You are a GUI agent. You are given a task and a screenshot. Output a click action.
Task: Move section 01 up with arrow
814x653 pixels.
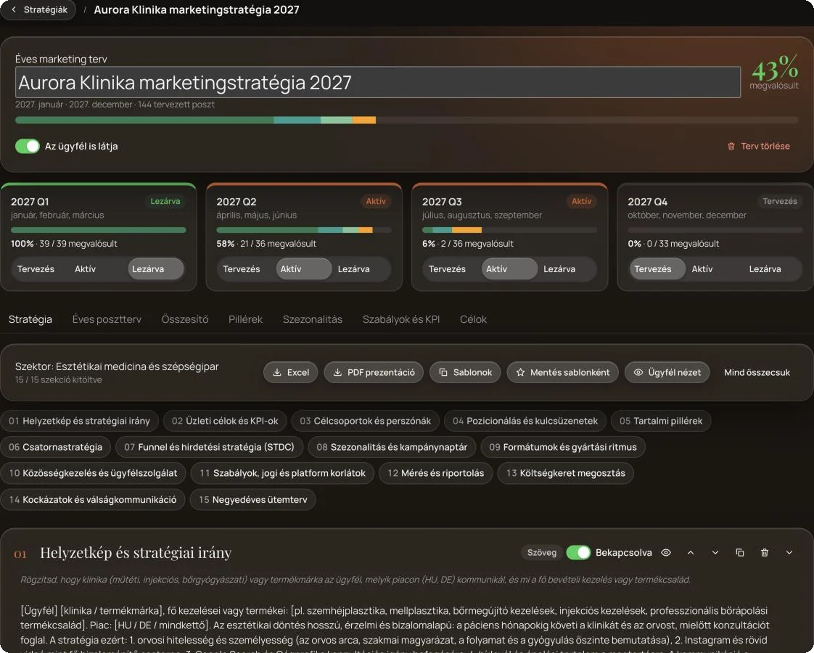point(691,553)
